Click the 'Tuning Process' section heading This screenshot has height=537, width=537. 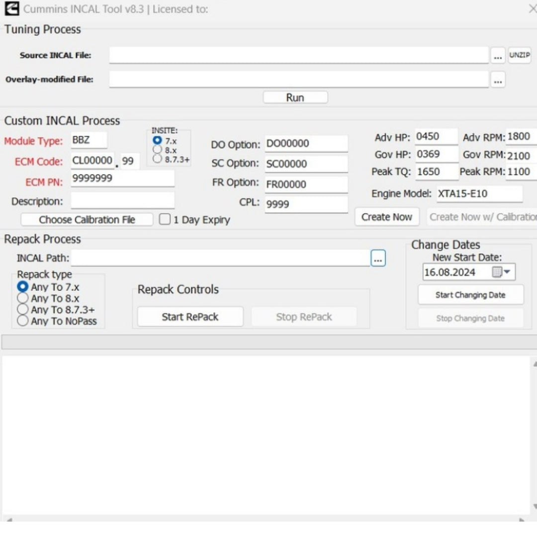coord(42,29)
